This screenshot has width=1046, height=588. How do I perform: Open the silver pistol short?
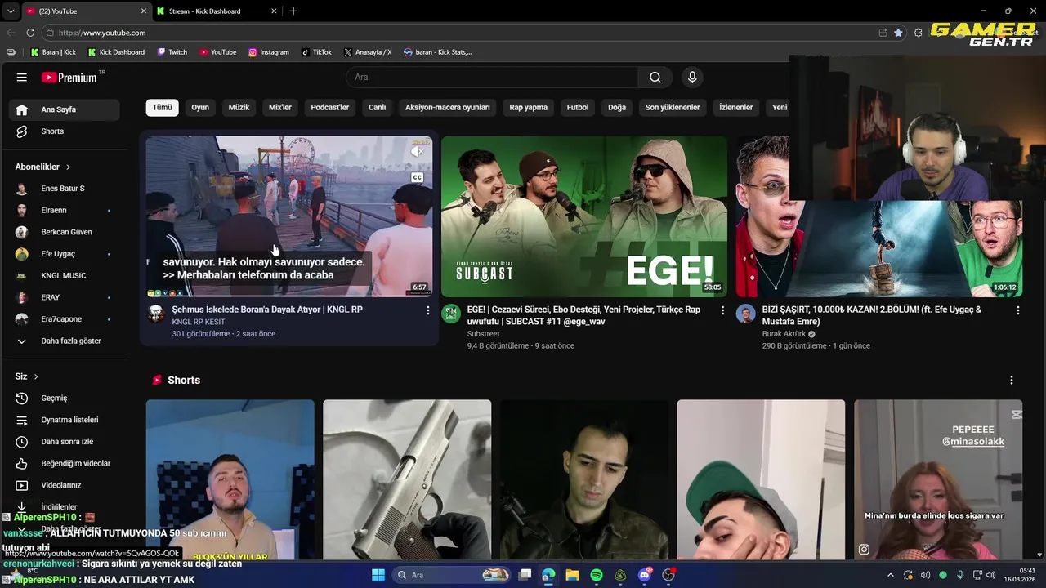click(407, 480)
